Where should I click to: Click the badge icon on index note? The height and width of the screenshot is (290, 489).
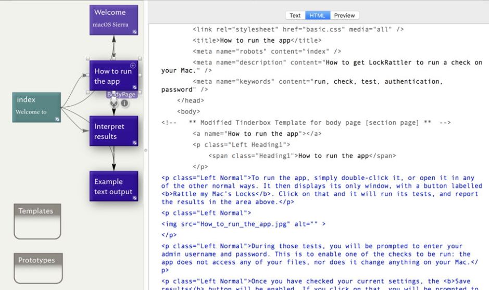pos(57,119)
